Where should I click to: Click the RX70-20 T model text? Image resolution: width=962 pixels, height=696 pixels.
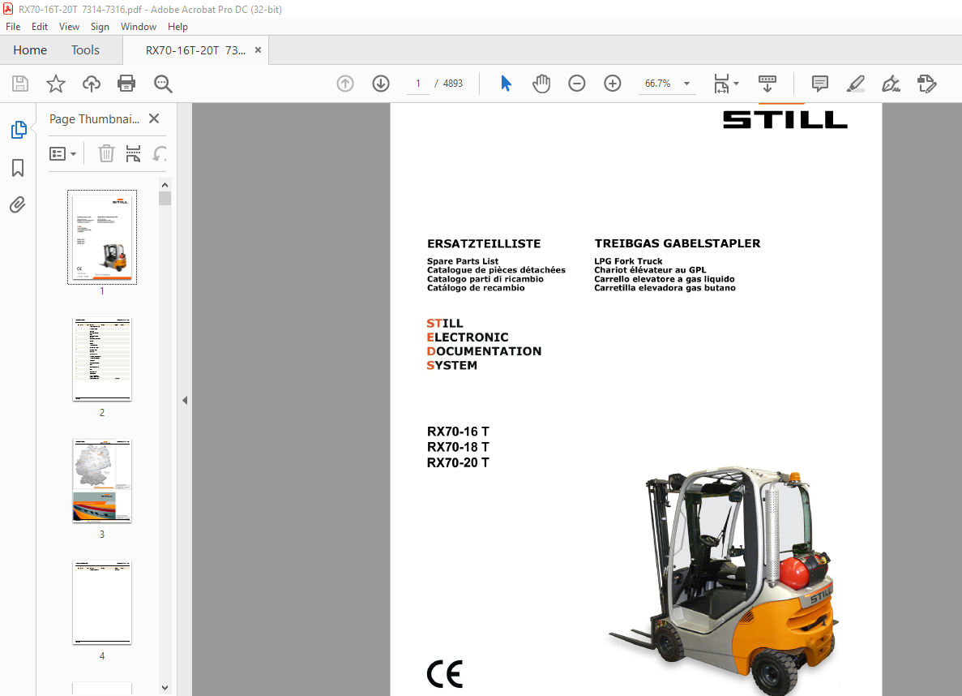tap(458, 462)
